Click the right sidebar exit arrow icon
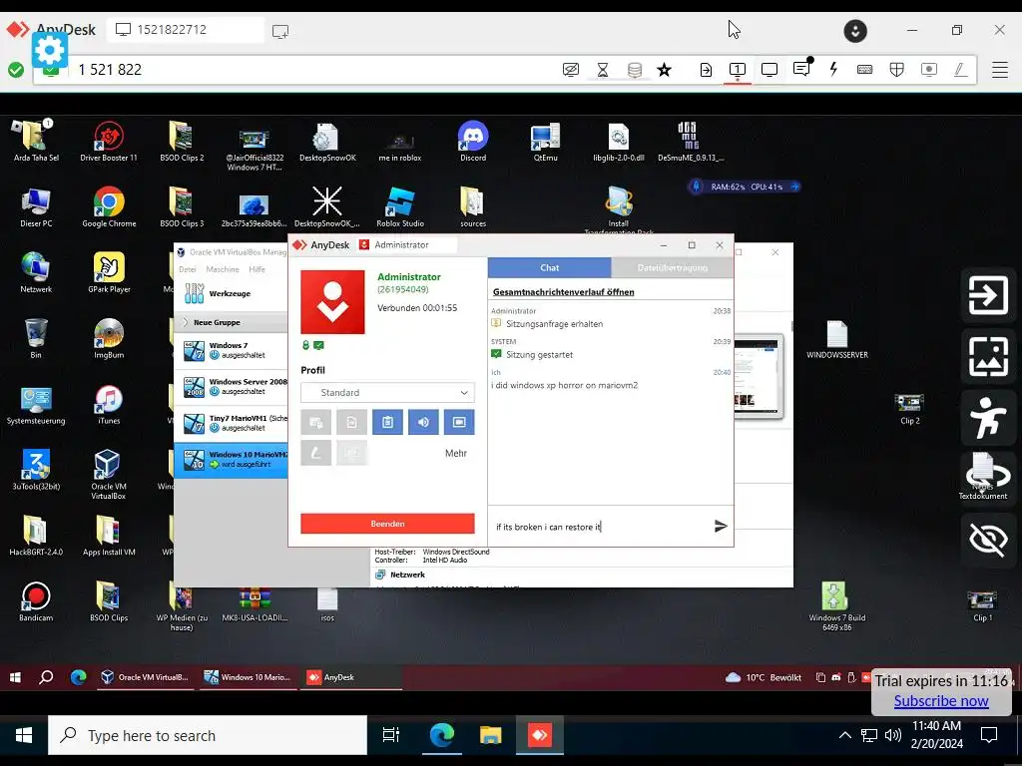This screenshot has height=766, width=1022. pos(988,295)
